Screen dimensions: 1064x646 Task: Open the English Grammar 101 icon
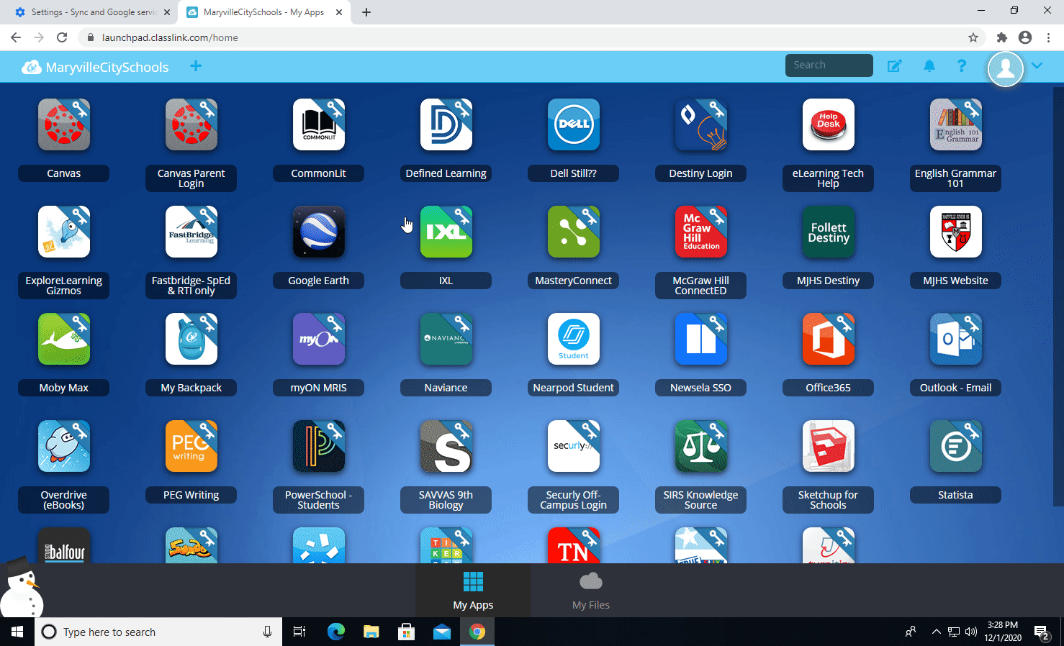956,124
